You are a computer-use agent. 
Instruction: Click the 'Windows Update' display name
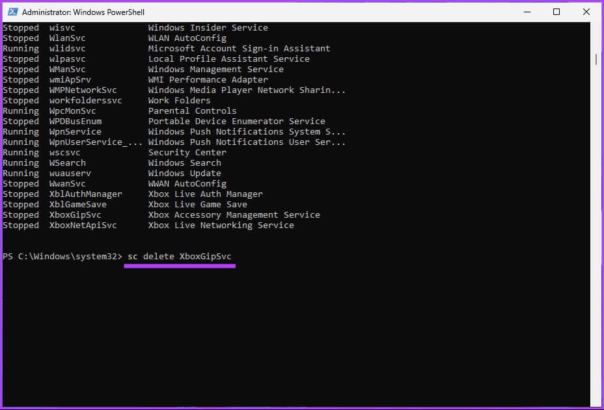click(184, 173)
